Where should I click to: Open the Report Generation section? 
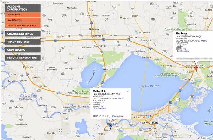coord(23,58)
